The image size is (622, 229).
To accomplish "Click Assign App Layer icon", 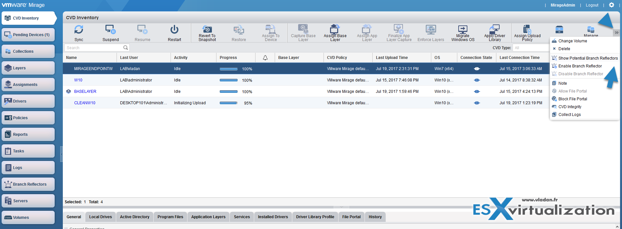I will (367, 29).
